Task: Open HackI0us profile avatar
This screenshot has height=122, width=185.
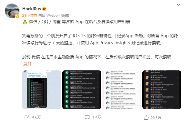Action: tap(12, 11)
